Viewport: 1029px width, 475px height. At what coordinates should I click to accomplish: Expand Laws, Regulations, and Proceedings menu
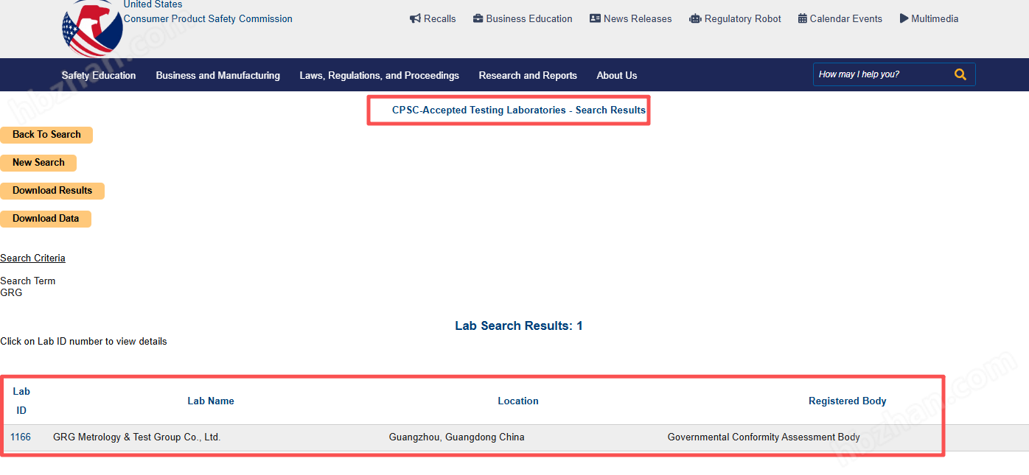point(379,75)
